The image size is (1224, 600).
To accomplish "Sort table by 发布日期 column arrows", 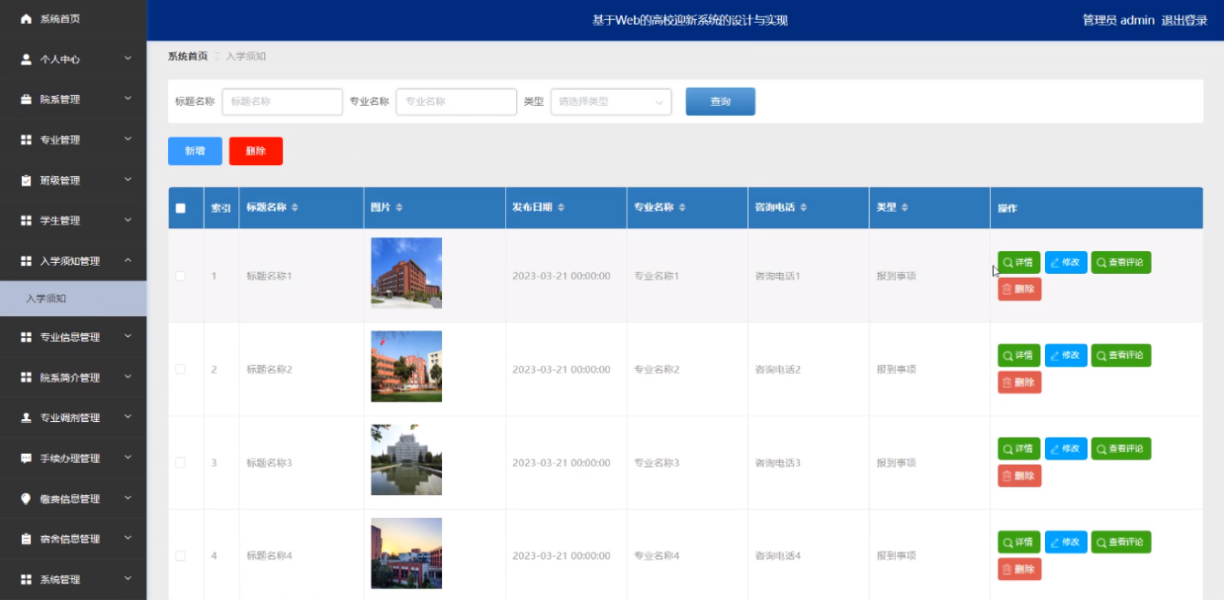I will [x=561, y=208].
